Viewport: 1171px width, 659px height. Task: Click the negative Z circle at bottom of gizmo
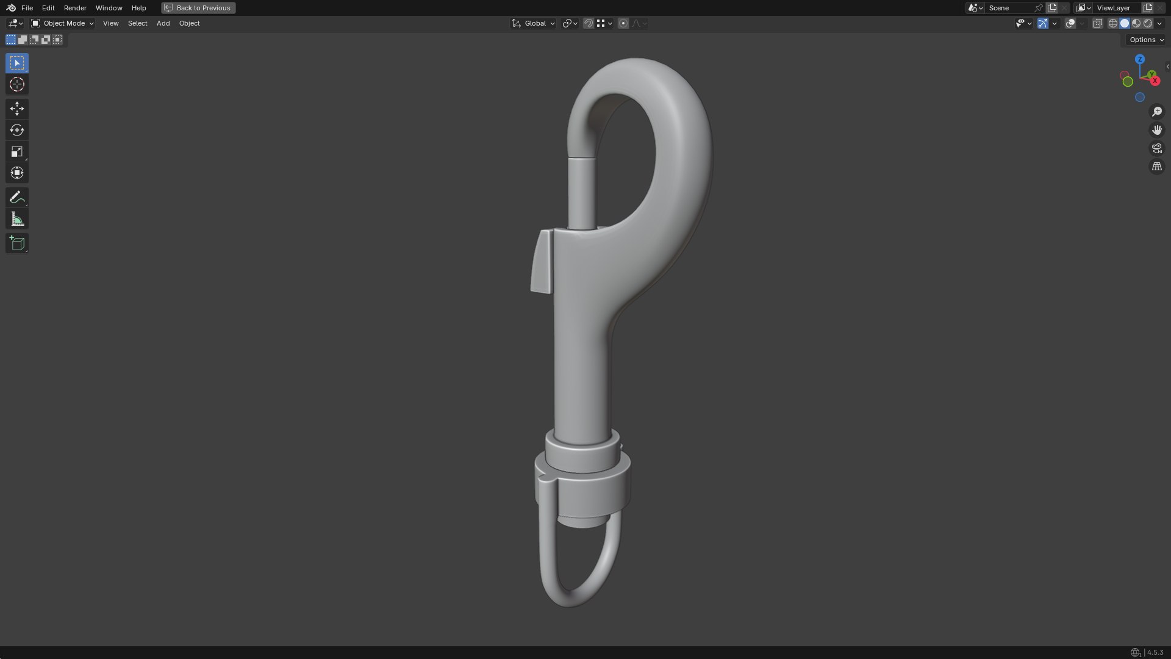(x=1140, y=97)
